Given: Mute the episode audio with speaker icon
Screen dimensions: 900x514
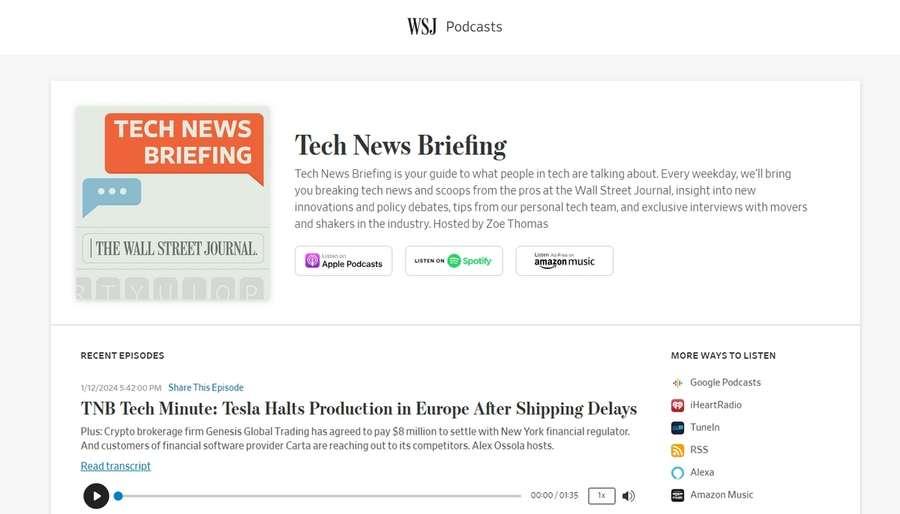Looking at the screenshot, I should (628, 495).
